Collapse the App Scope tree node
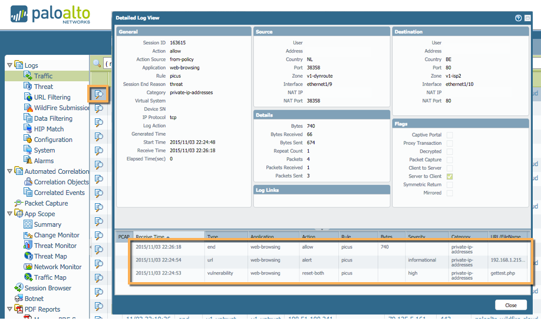541x321 pixels. pos(9,214)
